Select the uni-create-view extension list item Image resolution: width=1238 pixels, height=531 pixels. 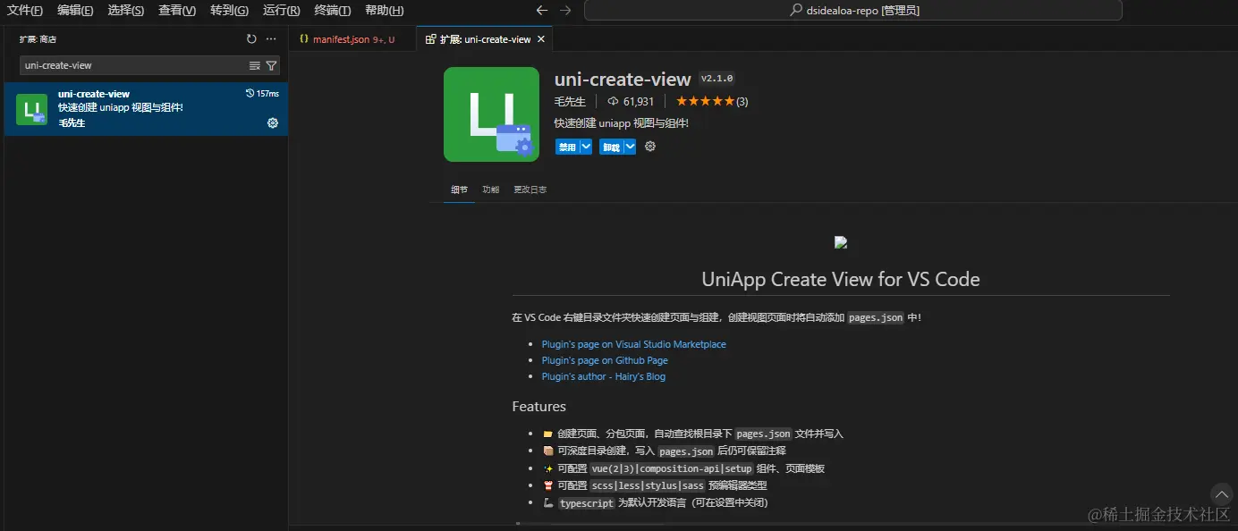tap(146, 109)
